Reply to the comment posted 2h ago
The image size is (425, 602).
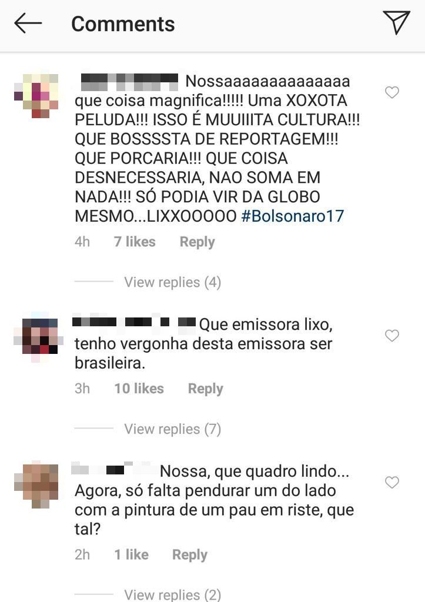190,555
